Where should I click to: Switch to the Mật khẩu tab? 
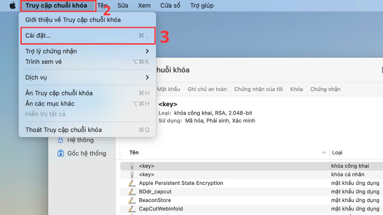(x=169, y=89)
